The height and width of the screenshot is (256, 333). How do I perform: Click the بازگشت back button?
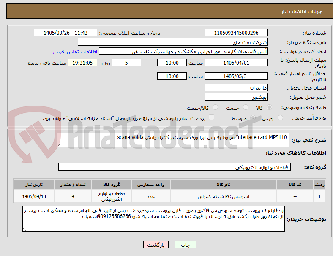[x=156, y=245]
